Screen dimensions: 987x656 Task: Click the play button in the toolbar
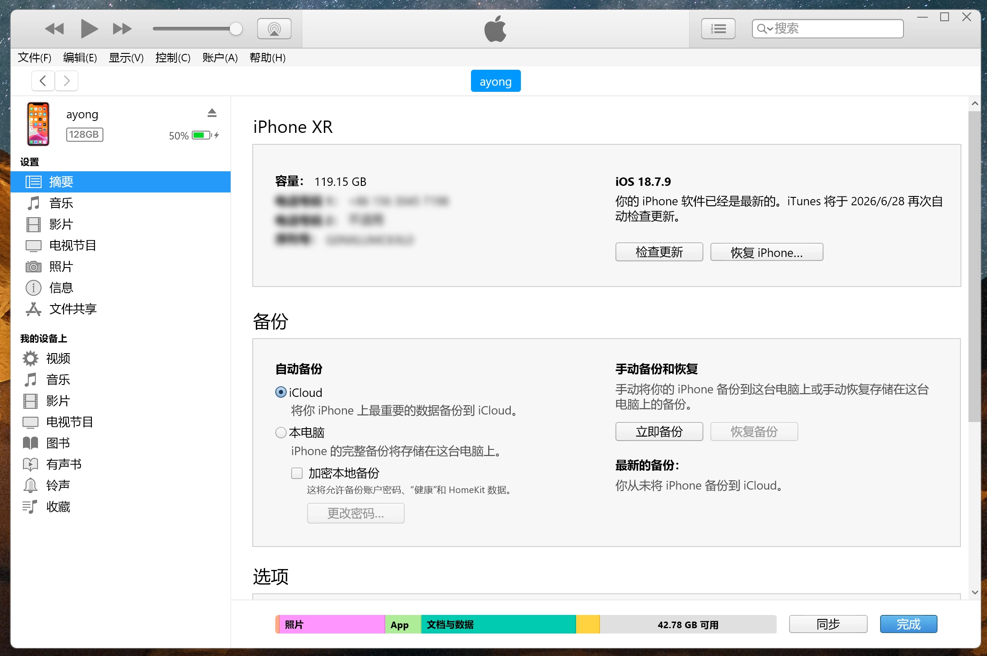click(89, 29)
